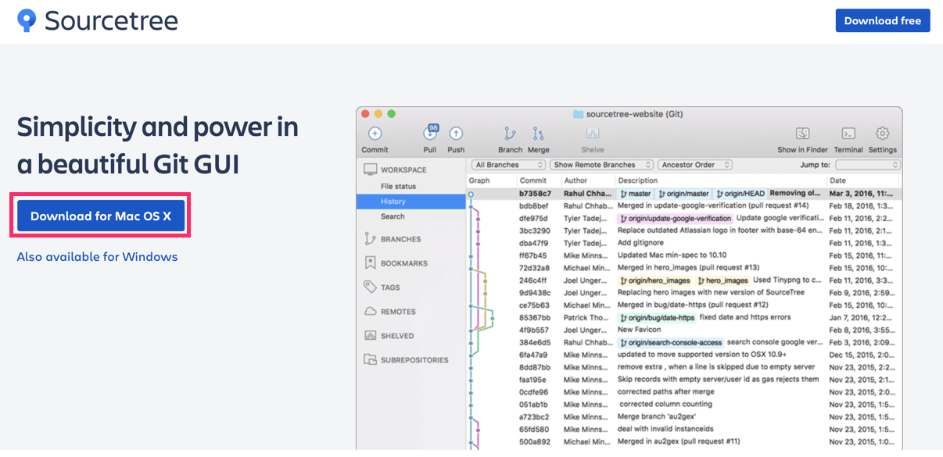Select commit bdb8bef row
The image size is (943, 457).
coord(684,205)
